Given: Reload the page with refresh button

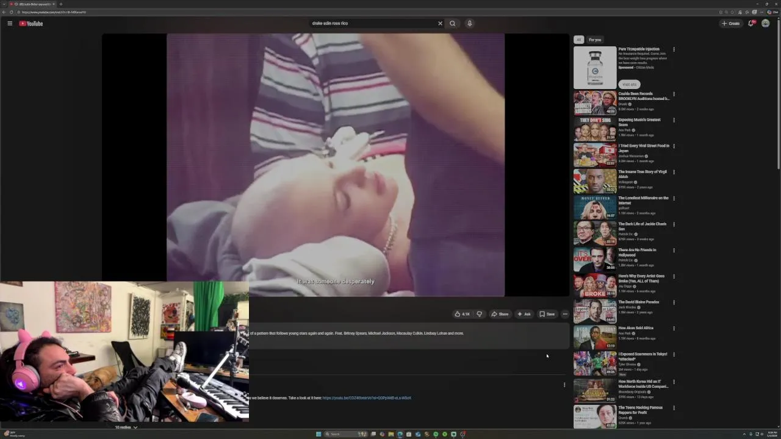Looking at the screenshot, I should (x=11, y=12).
